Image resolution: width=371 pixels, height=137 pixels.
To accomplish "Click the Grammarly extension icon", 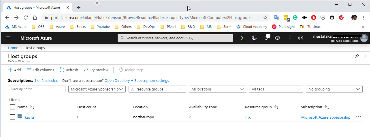I will pyautogui.click(x=295, y=18).
